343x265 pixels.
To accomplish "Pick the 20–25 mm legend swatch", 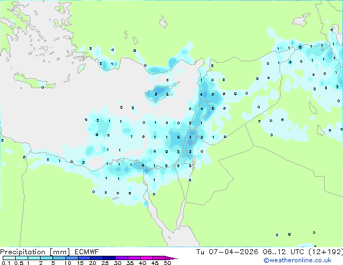I will [97, 258].
